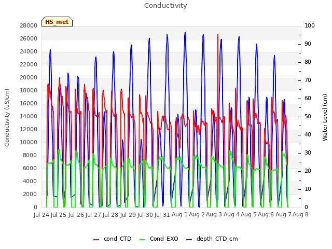Click the Jul 24 date label

coord(41,215)
